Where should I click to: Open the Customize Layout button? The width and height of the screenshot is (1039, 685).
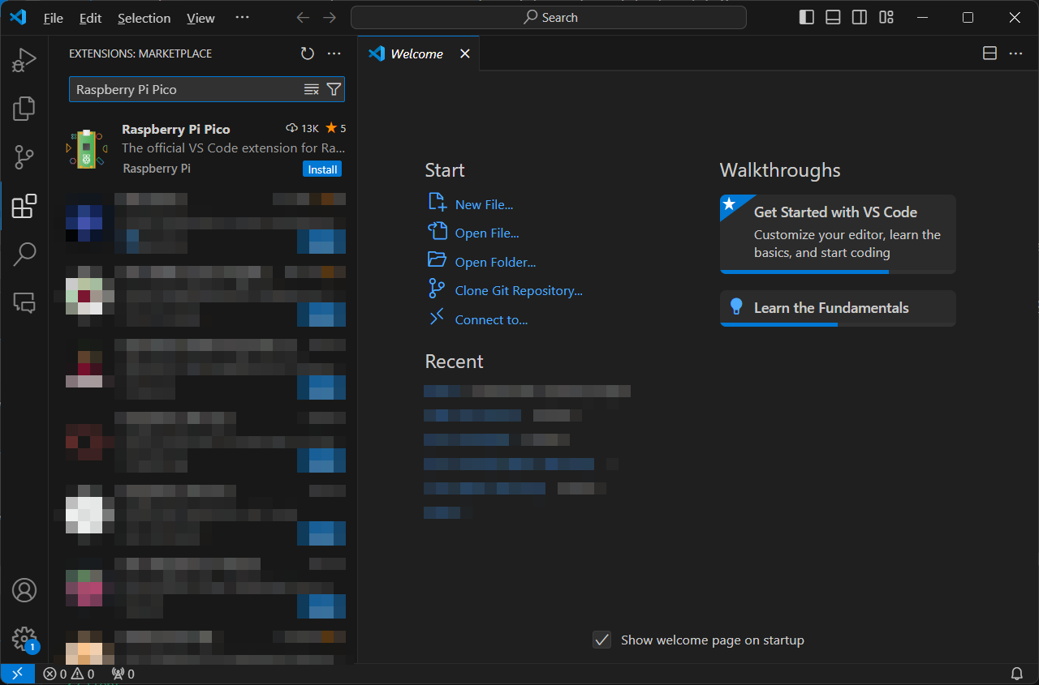(x=886, y=18)
